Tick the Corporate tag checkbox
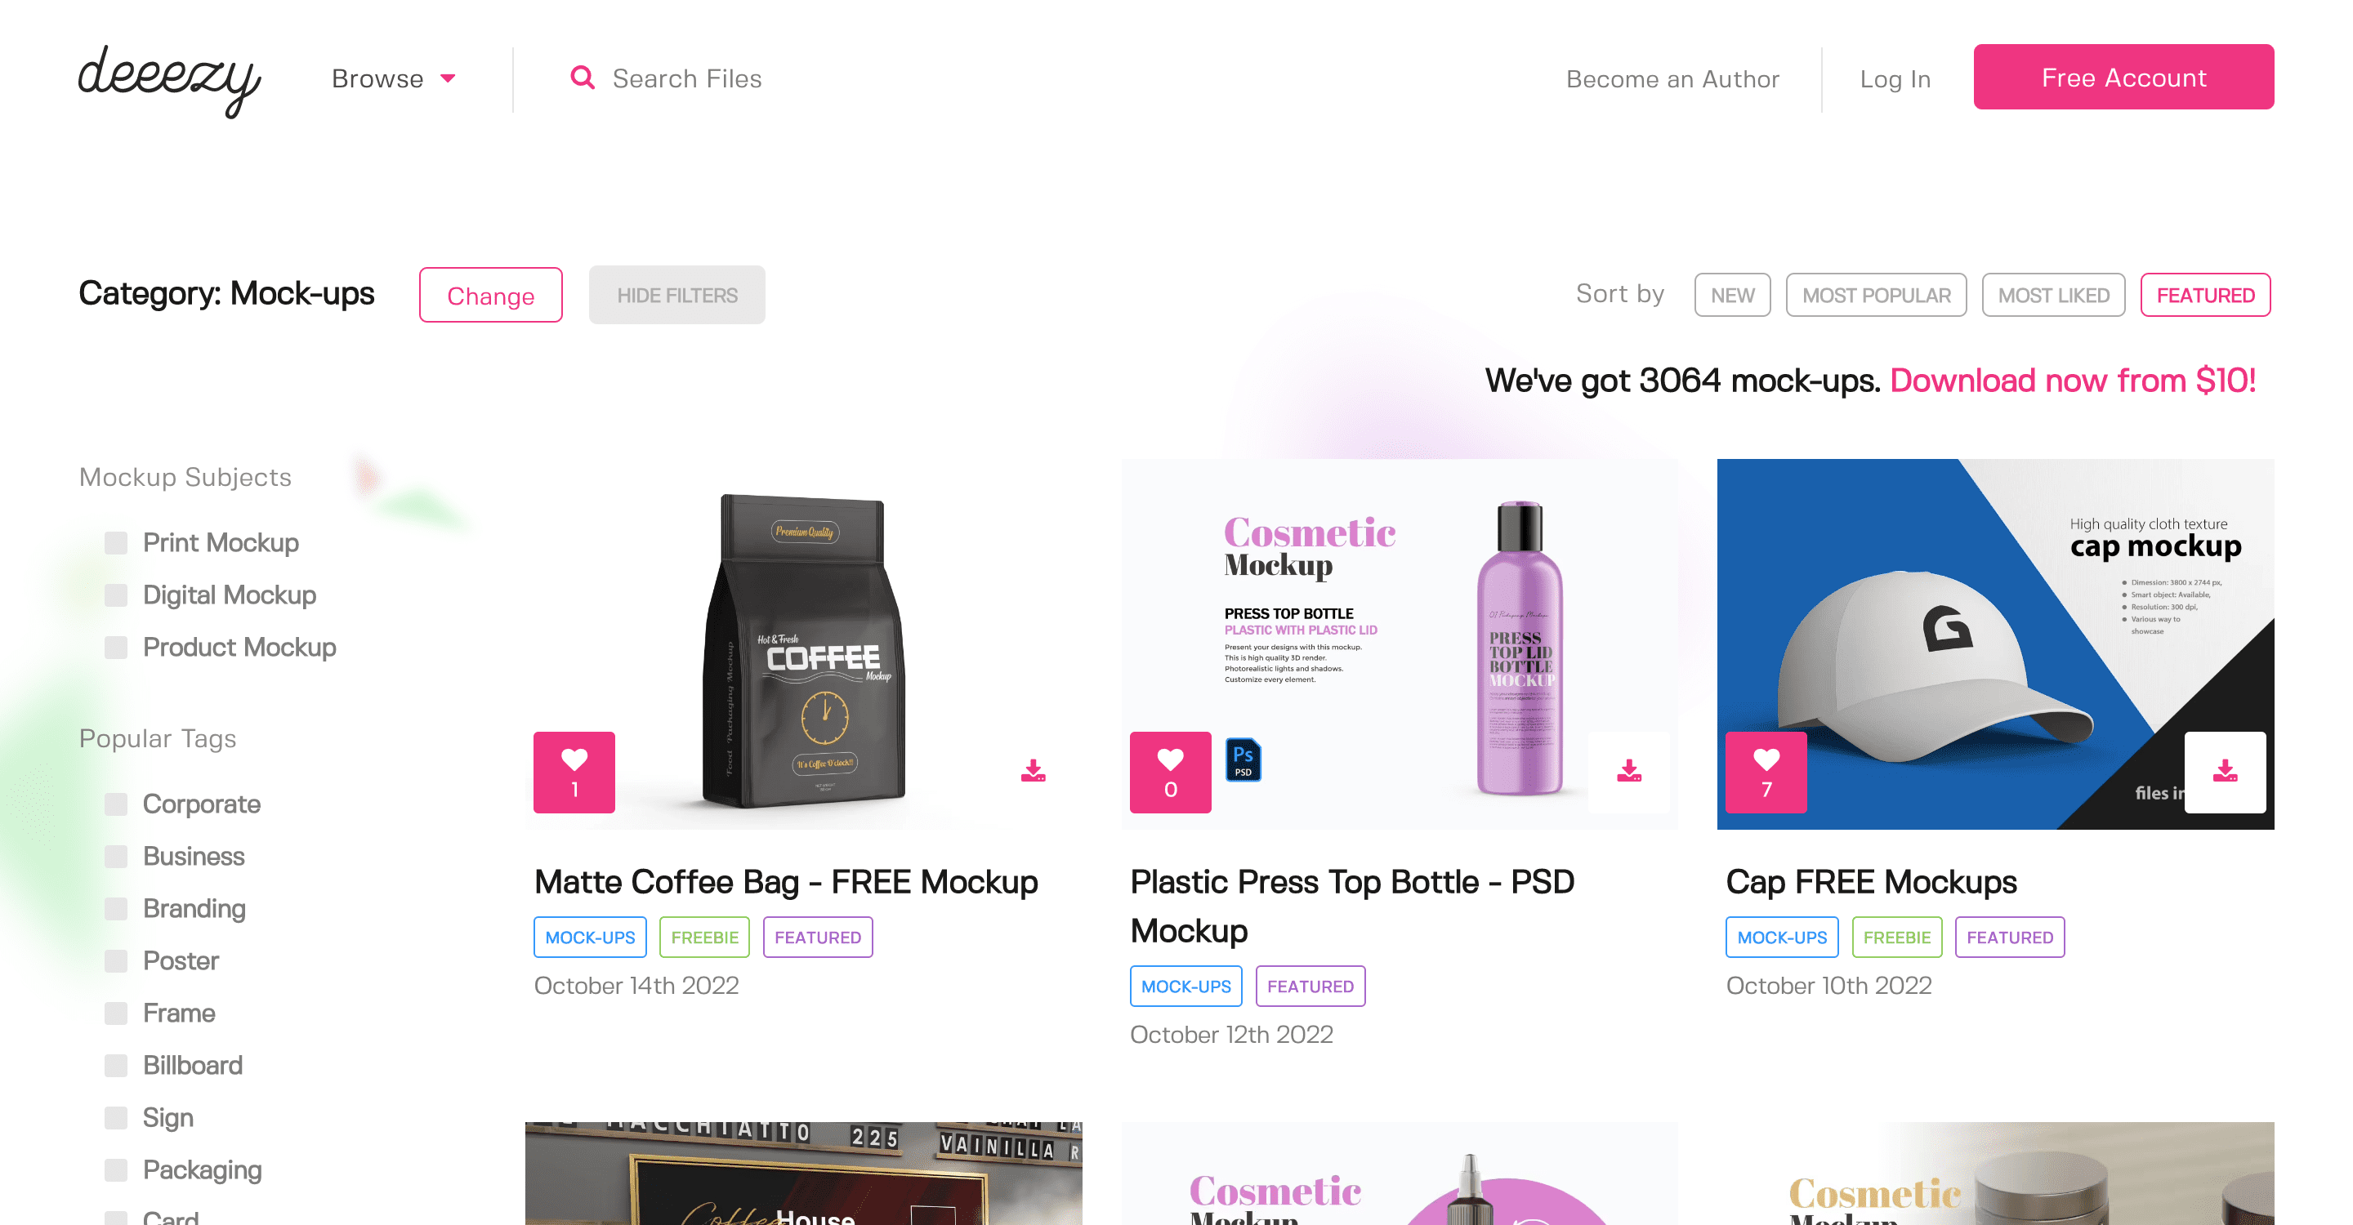2353x1225 pixels. point(116,804)
